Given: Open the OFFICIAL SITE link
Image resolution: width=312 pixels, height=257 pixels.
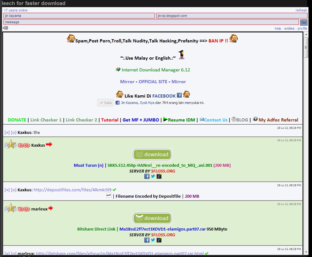Looking at the screenshot, I should click(x=153, y=82).
